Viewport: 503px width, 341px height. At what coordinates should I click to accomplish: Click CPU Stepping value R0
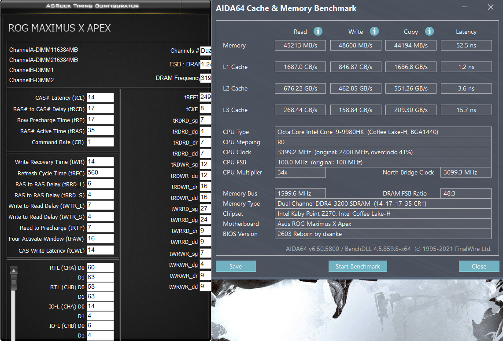(x=383, y=142)
